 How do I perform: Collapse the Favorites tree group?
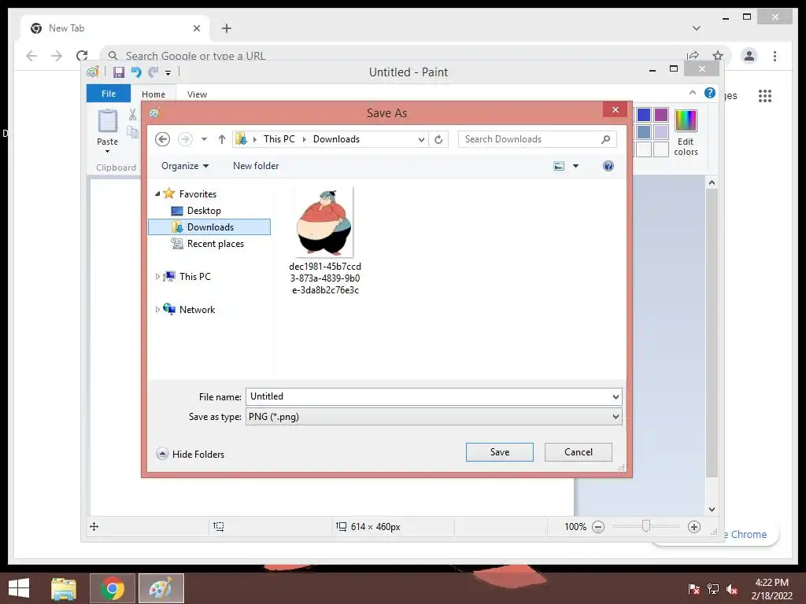[157, 193]
